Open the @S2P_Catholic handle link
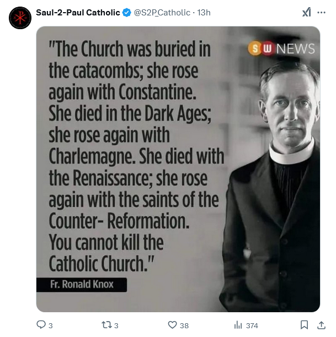Screen dimensions: 336x337 point(162,13)
